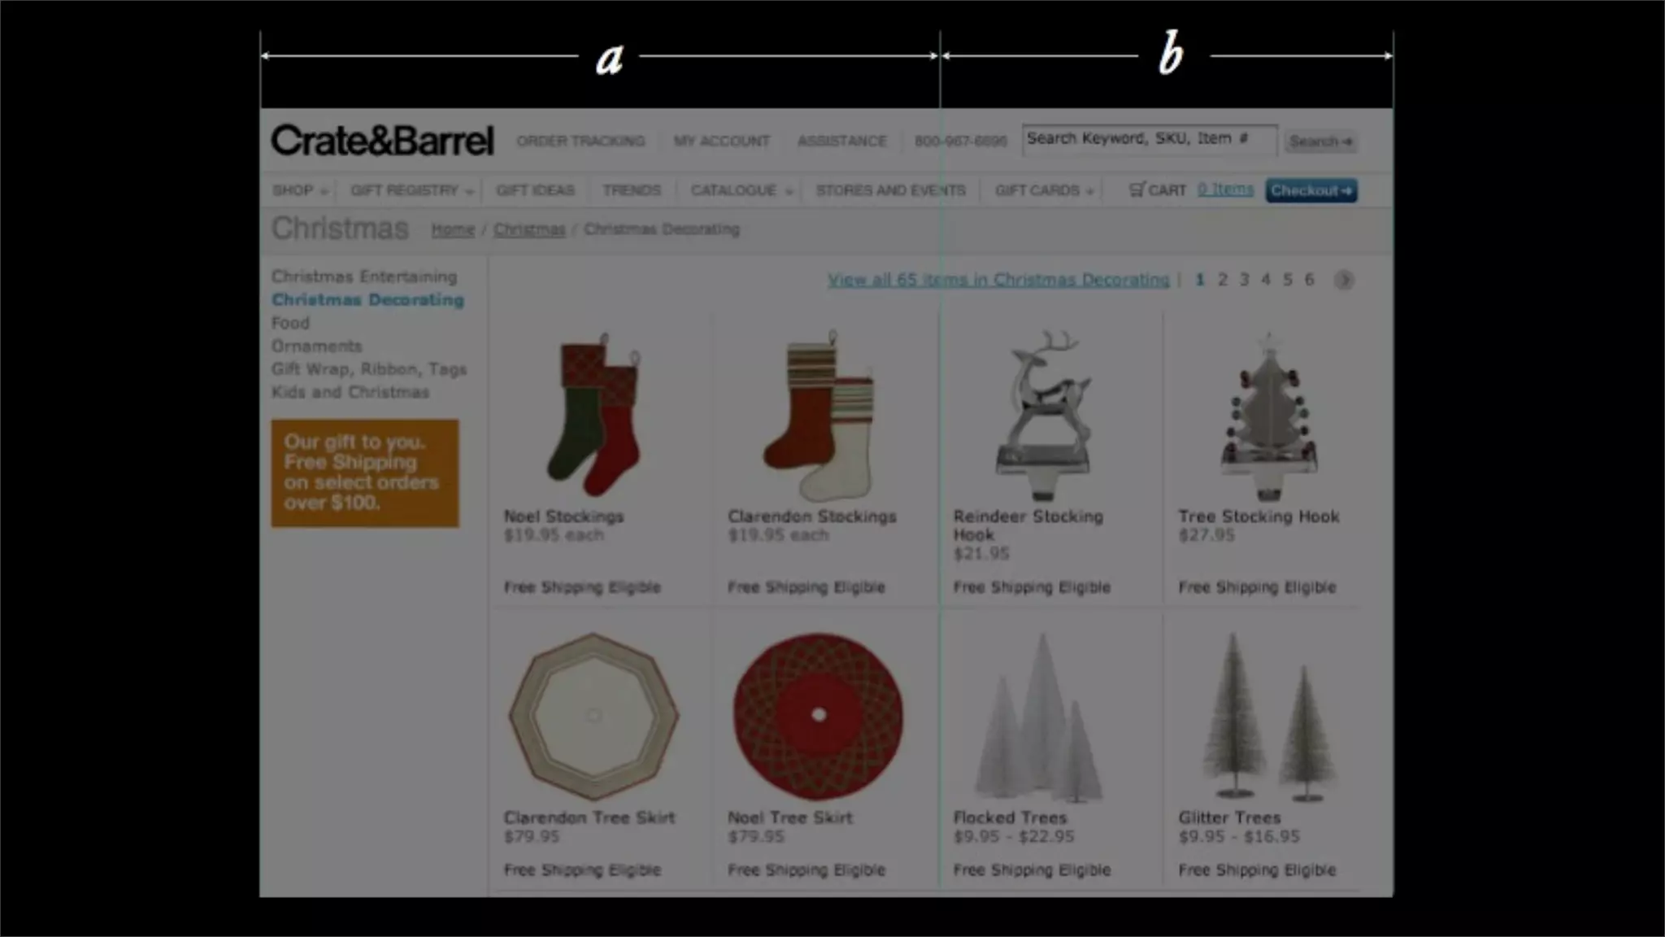Select Ornaments in the sidebar
The width and height of the screenshot is (1665, 937).
click(316, 346)
